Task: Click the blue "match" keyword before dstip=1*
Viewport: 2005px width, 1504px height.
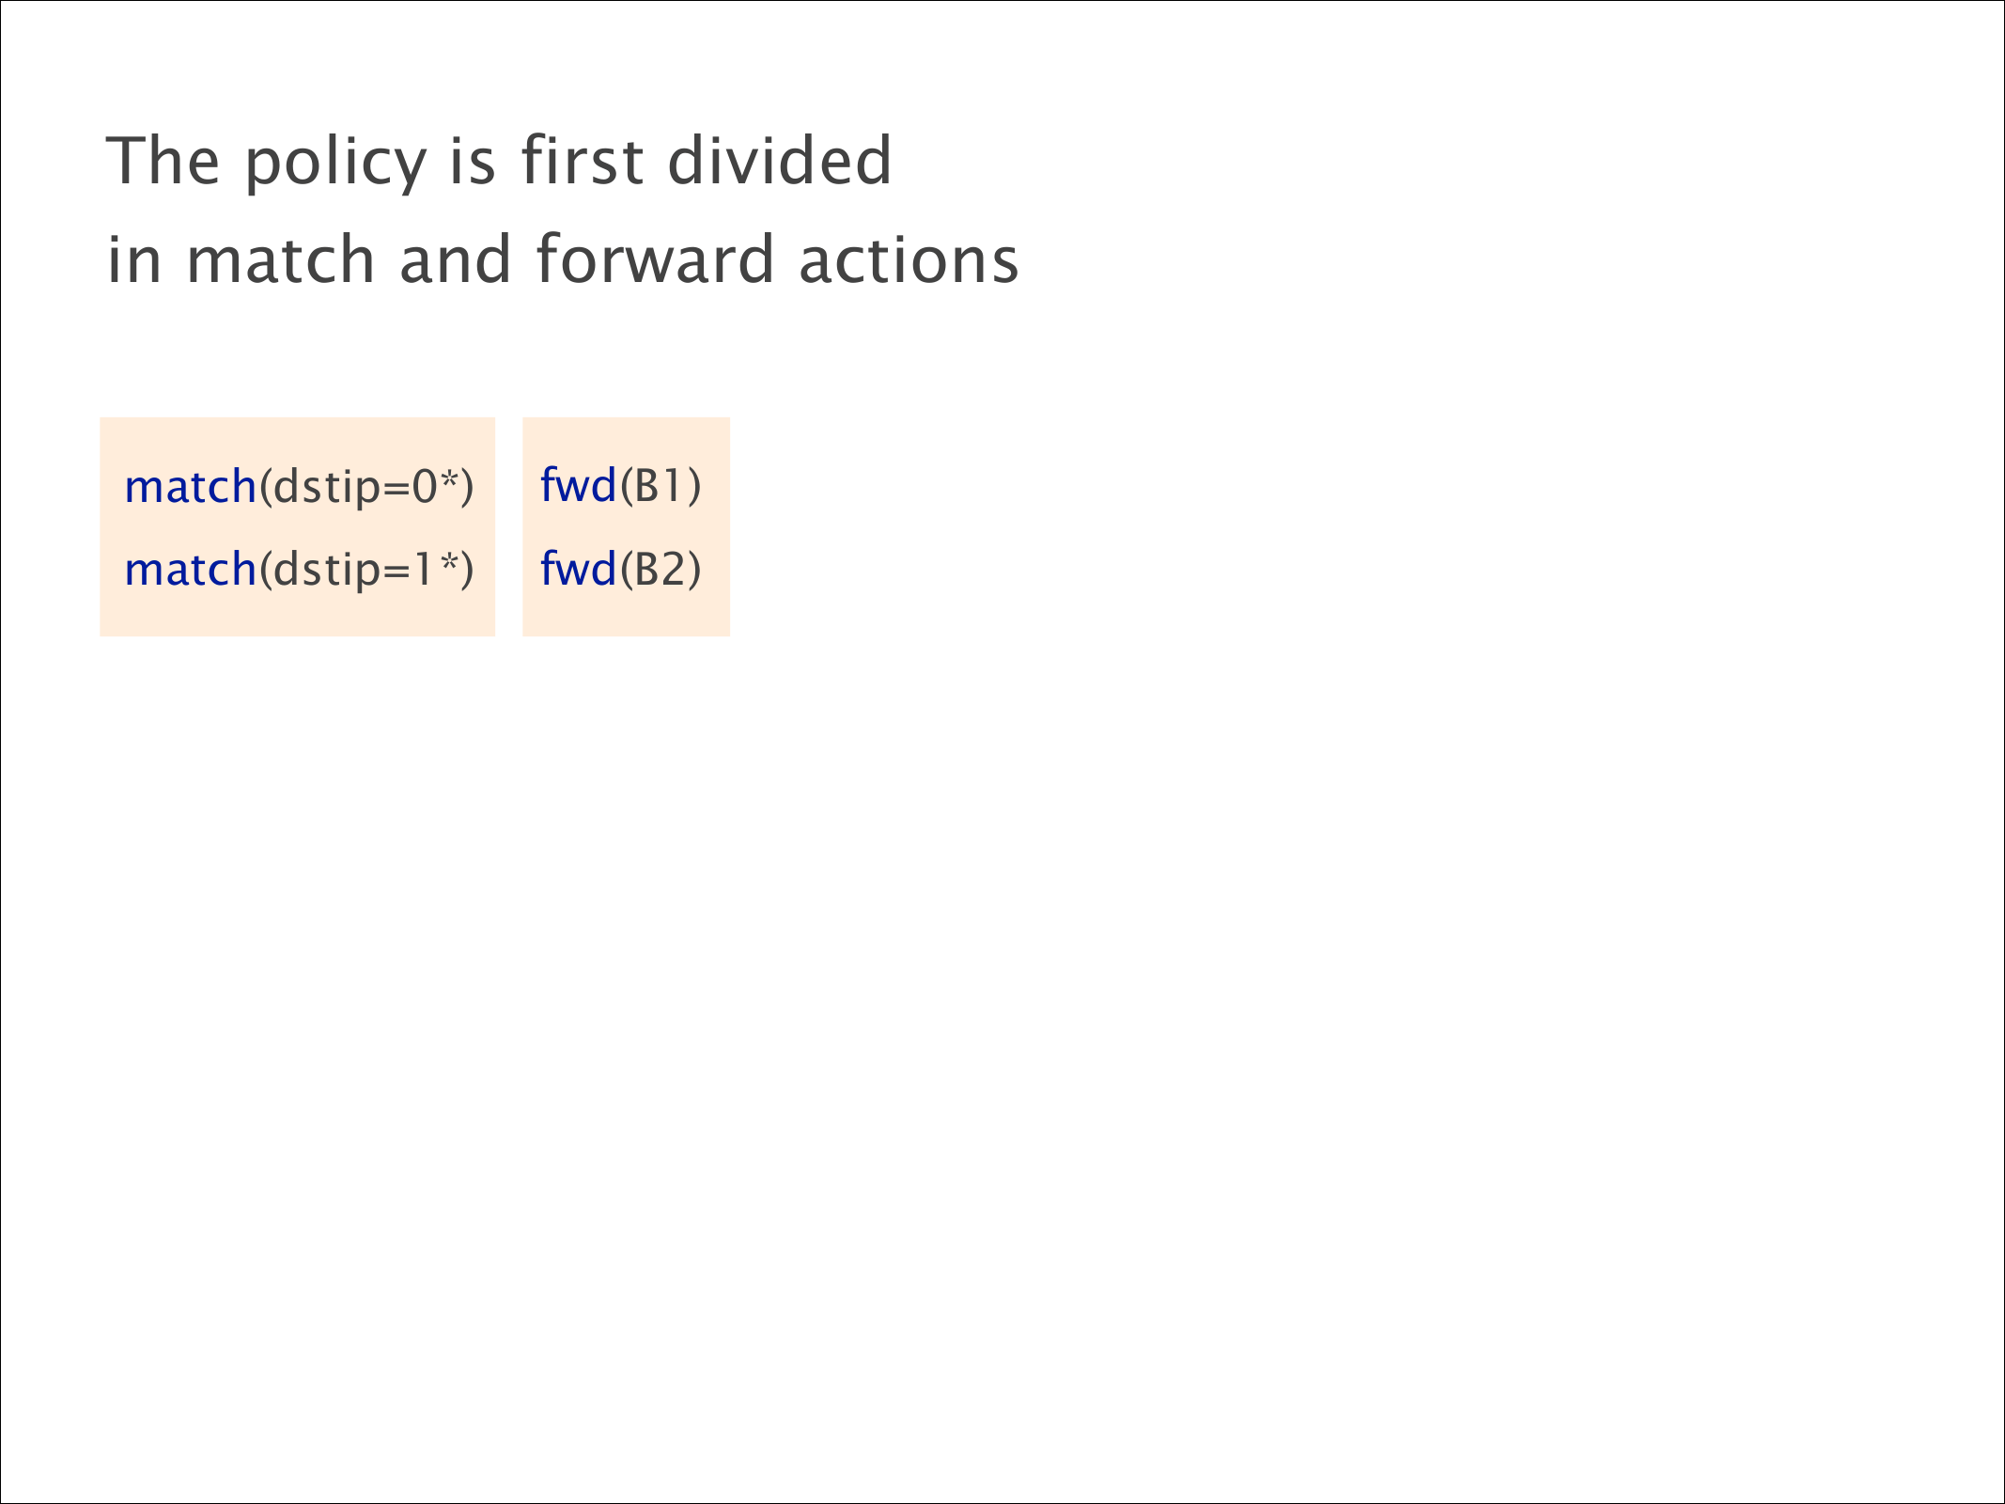Action: point(191,570)
